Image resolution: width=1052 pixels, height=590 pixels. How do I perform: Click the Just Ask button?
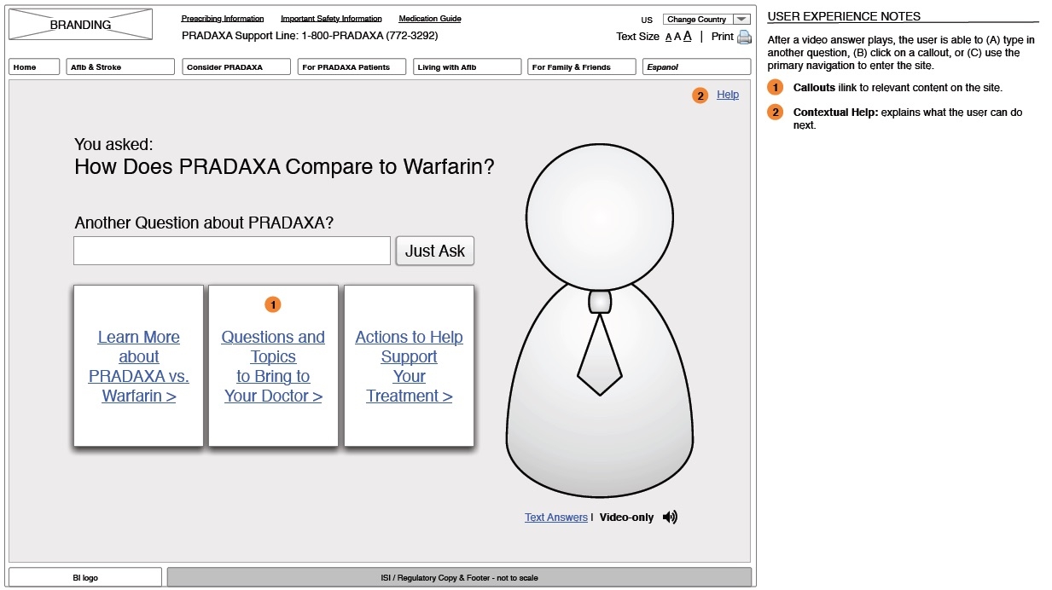435,251
